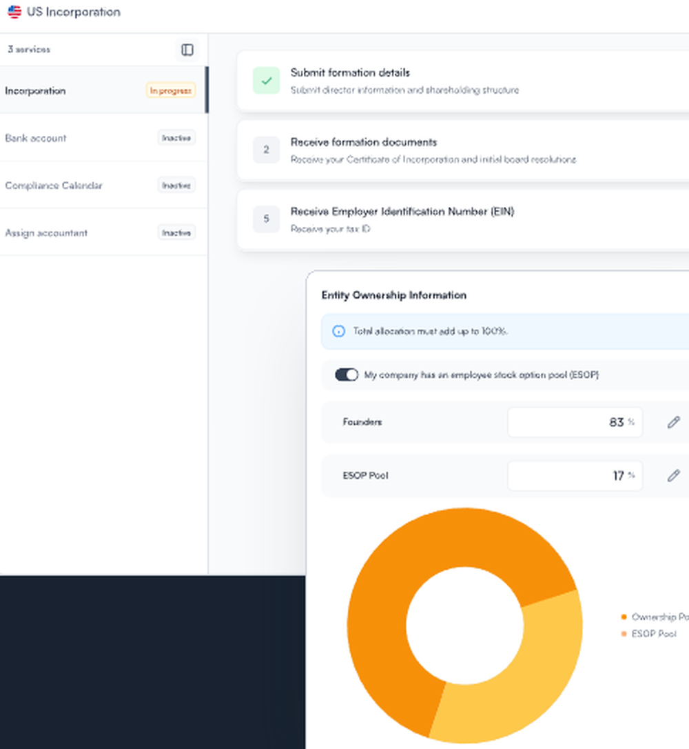
Task: Click the step 2 number badge
Action: coord(266,150)
